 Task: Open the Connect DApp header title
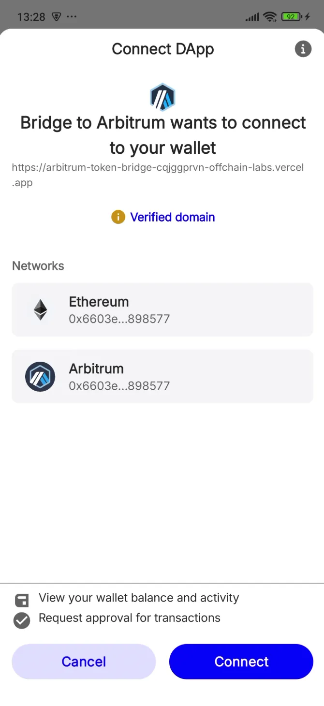[x=162, y=48]
